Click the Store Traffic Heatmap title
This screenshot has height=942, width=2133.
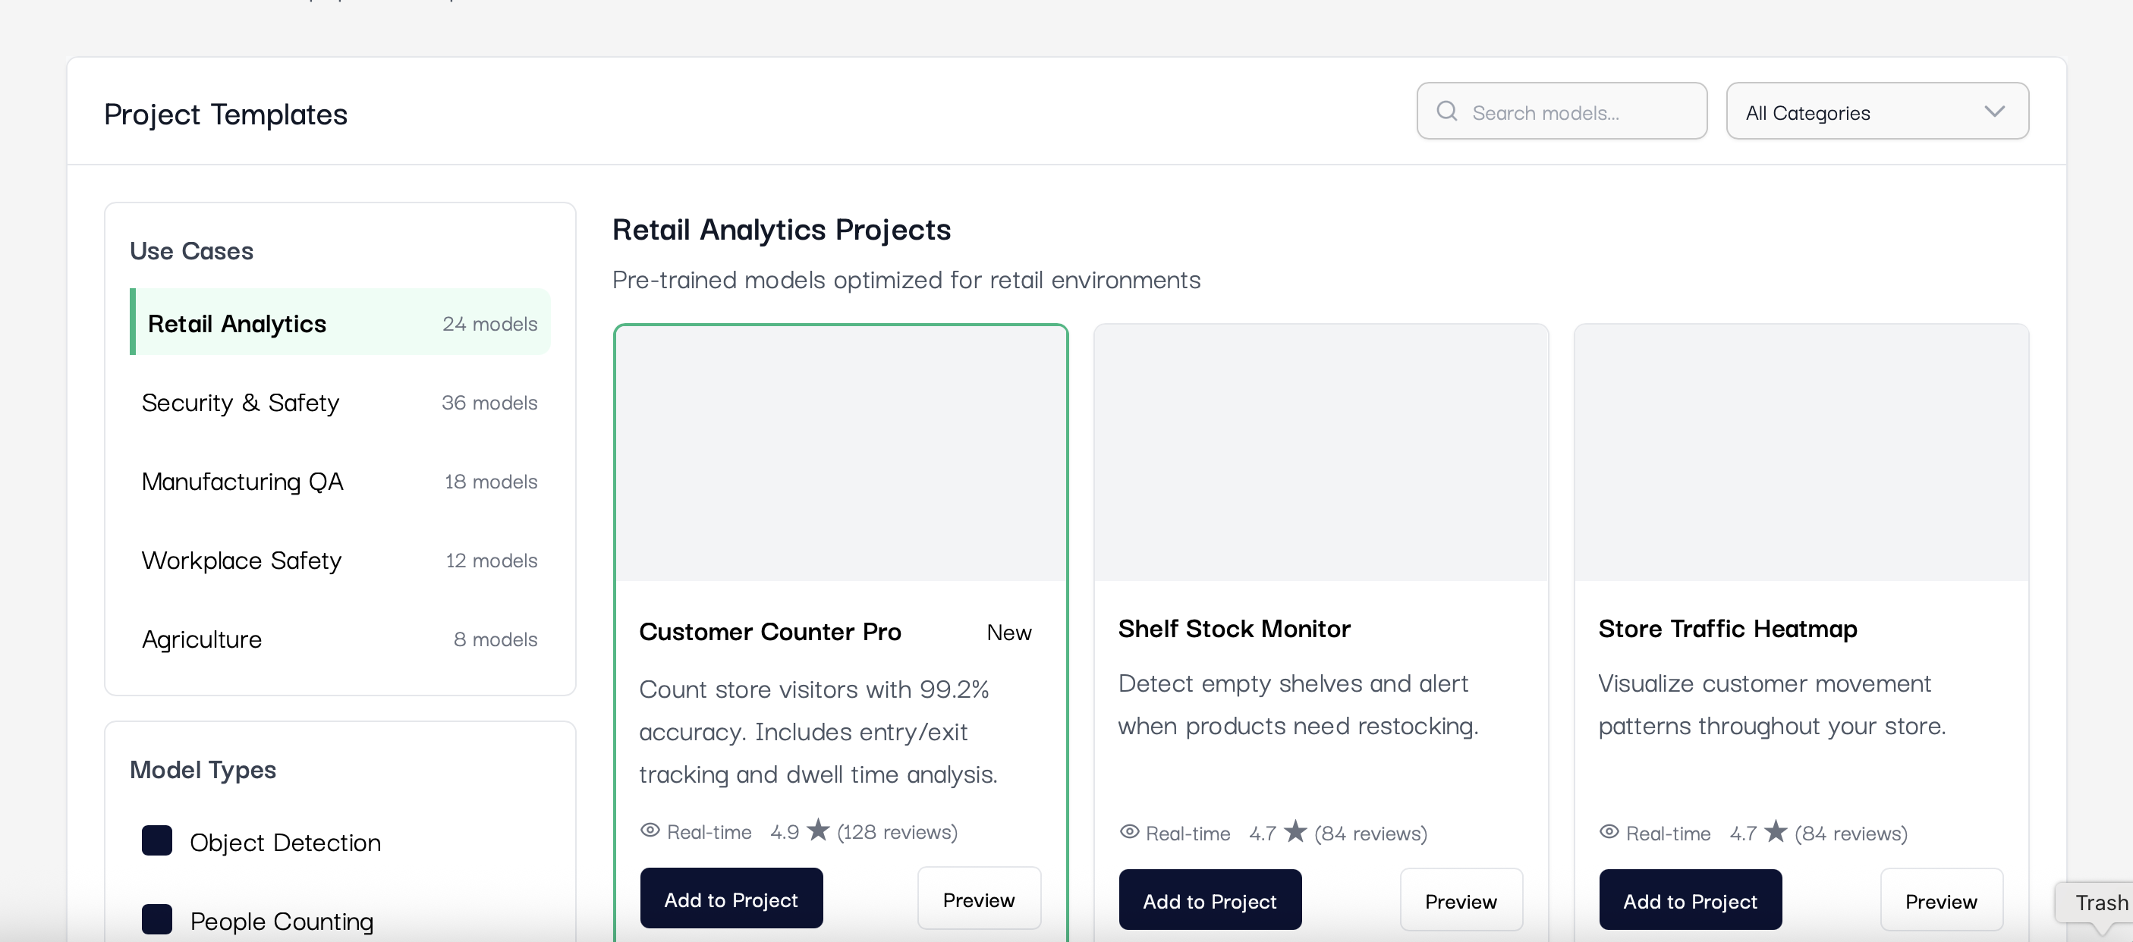click(1727, 628)
